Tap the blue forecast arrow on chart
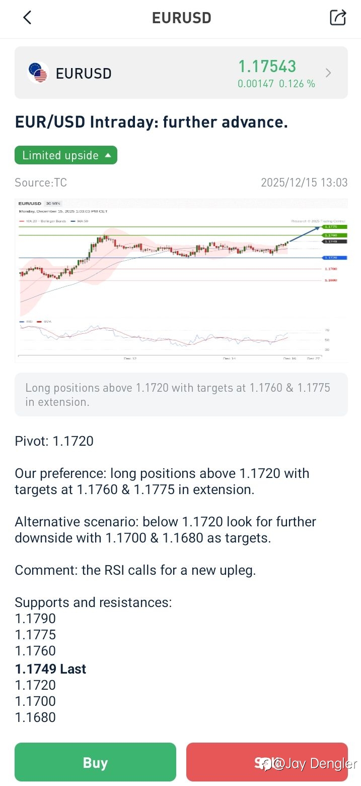Image resolution: width=361 pixels, height=786 pixels. tap(305, 235)
